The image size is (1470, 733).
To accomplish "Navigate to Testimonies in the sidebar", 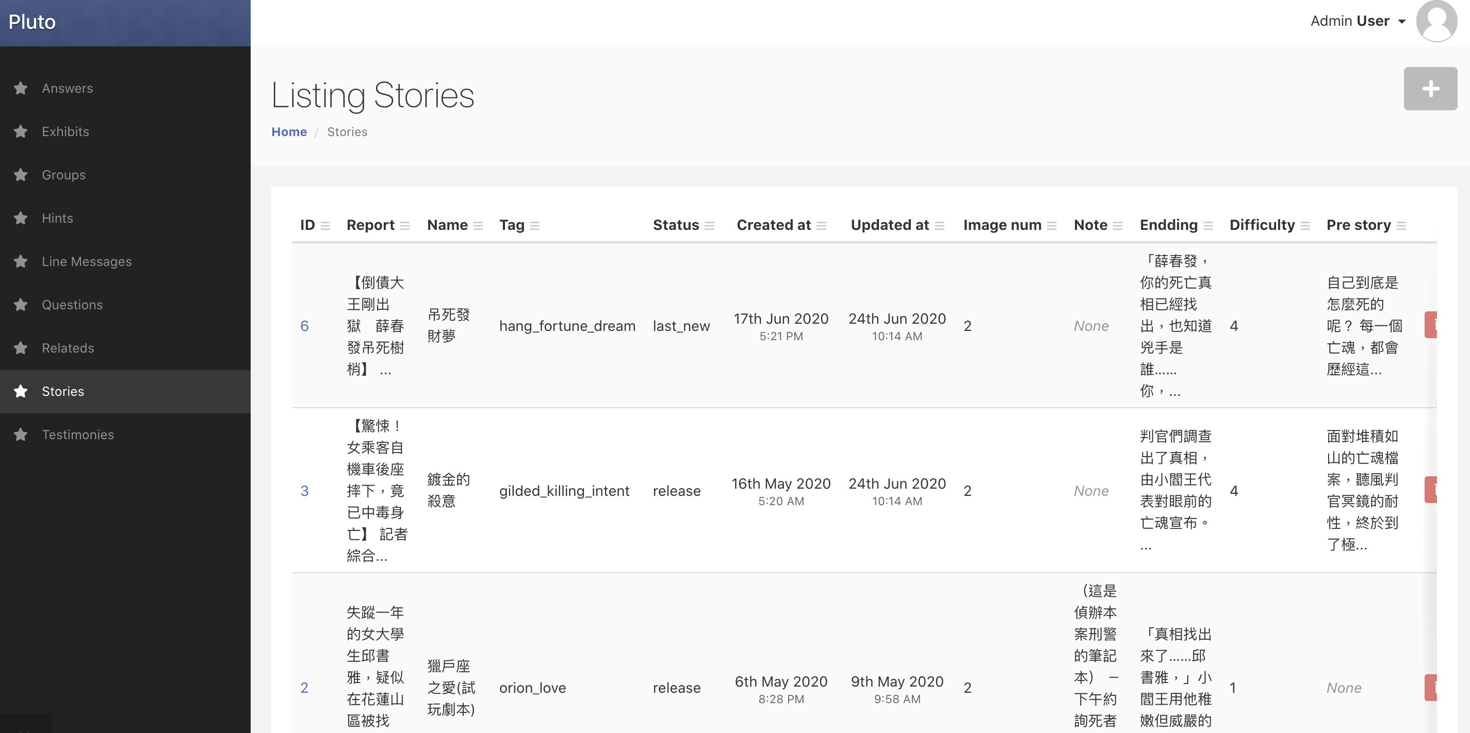I will [x=125, y=435].
